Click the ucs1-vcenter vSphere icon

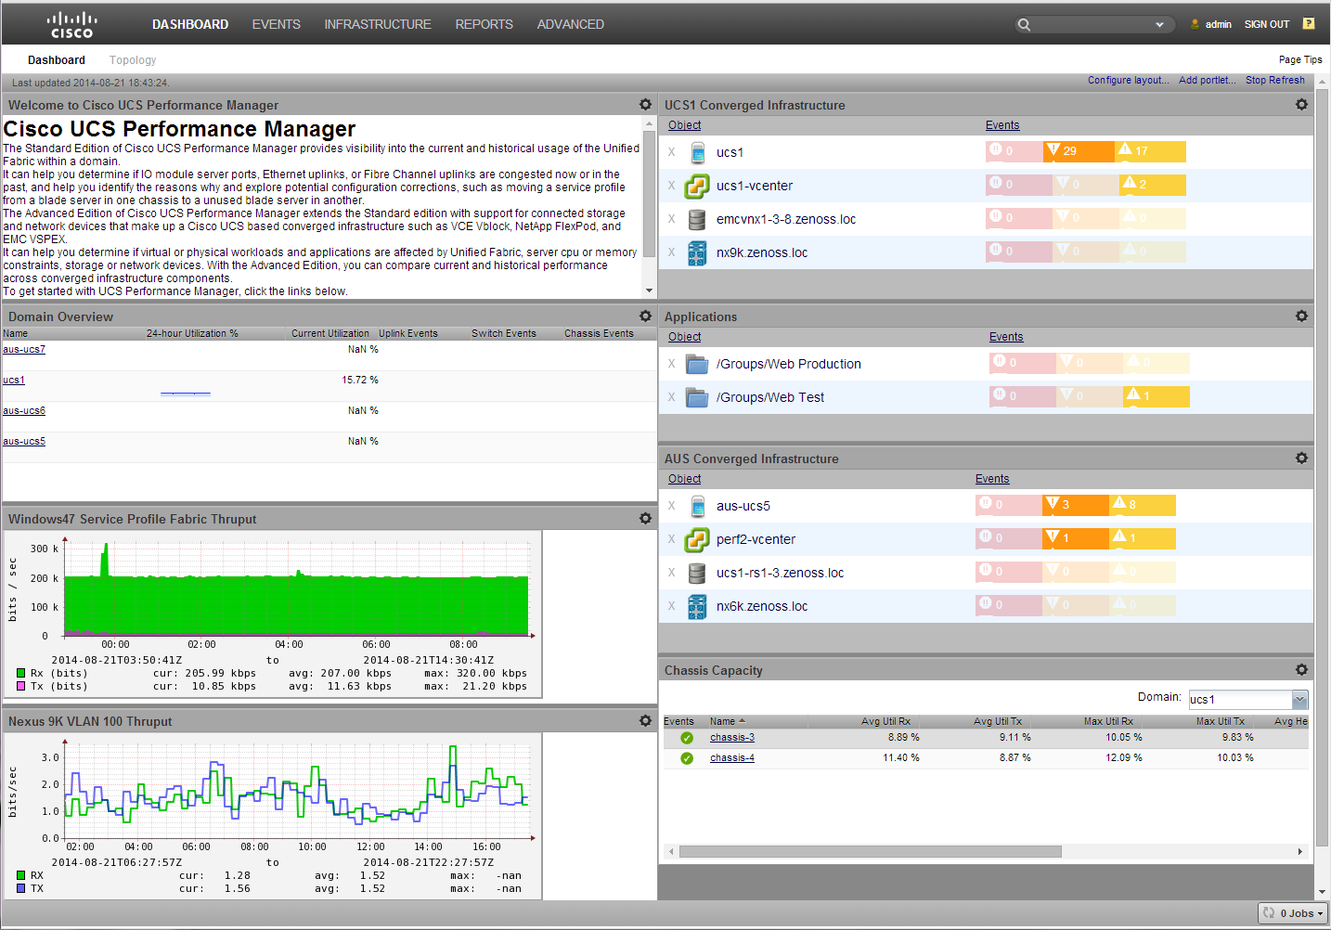click(x=697, y=186)
